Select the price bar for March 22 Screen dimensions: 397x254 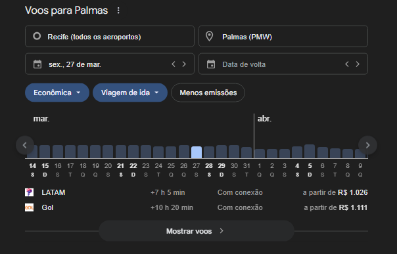tap(133, 152)
